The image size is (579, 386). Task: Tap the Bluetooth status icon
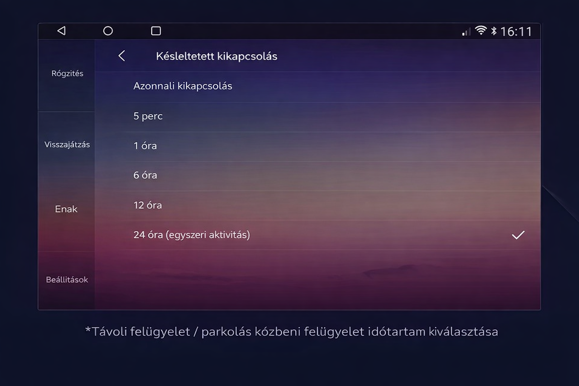[494, 31]
